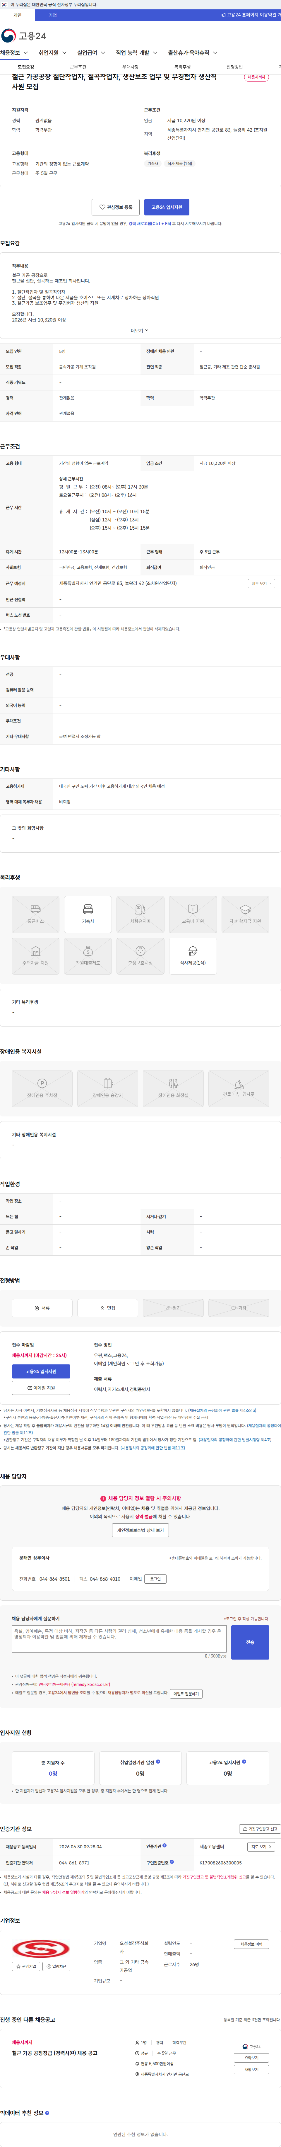The width and height of the screenshot is (281, 2147).
Task: Expand the 직업 능력 개발 menu
Action: [x=136, y=52]
